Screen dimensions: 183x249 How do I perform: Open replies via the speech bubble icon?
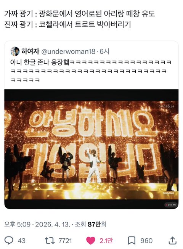point(9,241)
